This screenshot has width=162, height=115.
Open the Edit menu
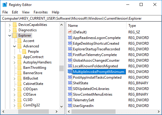point(15,12)
